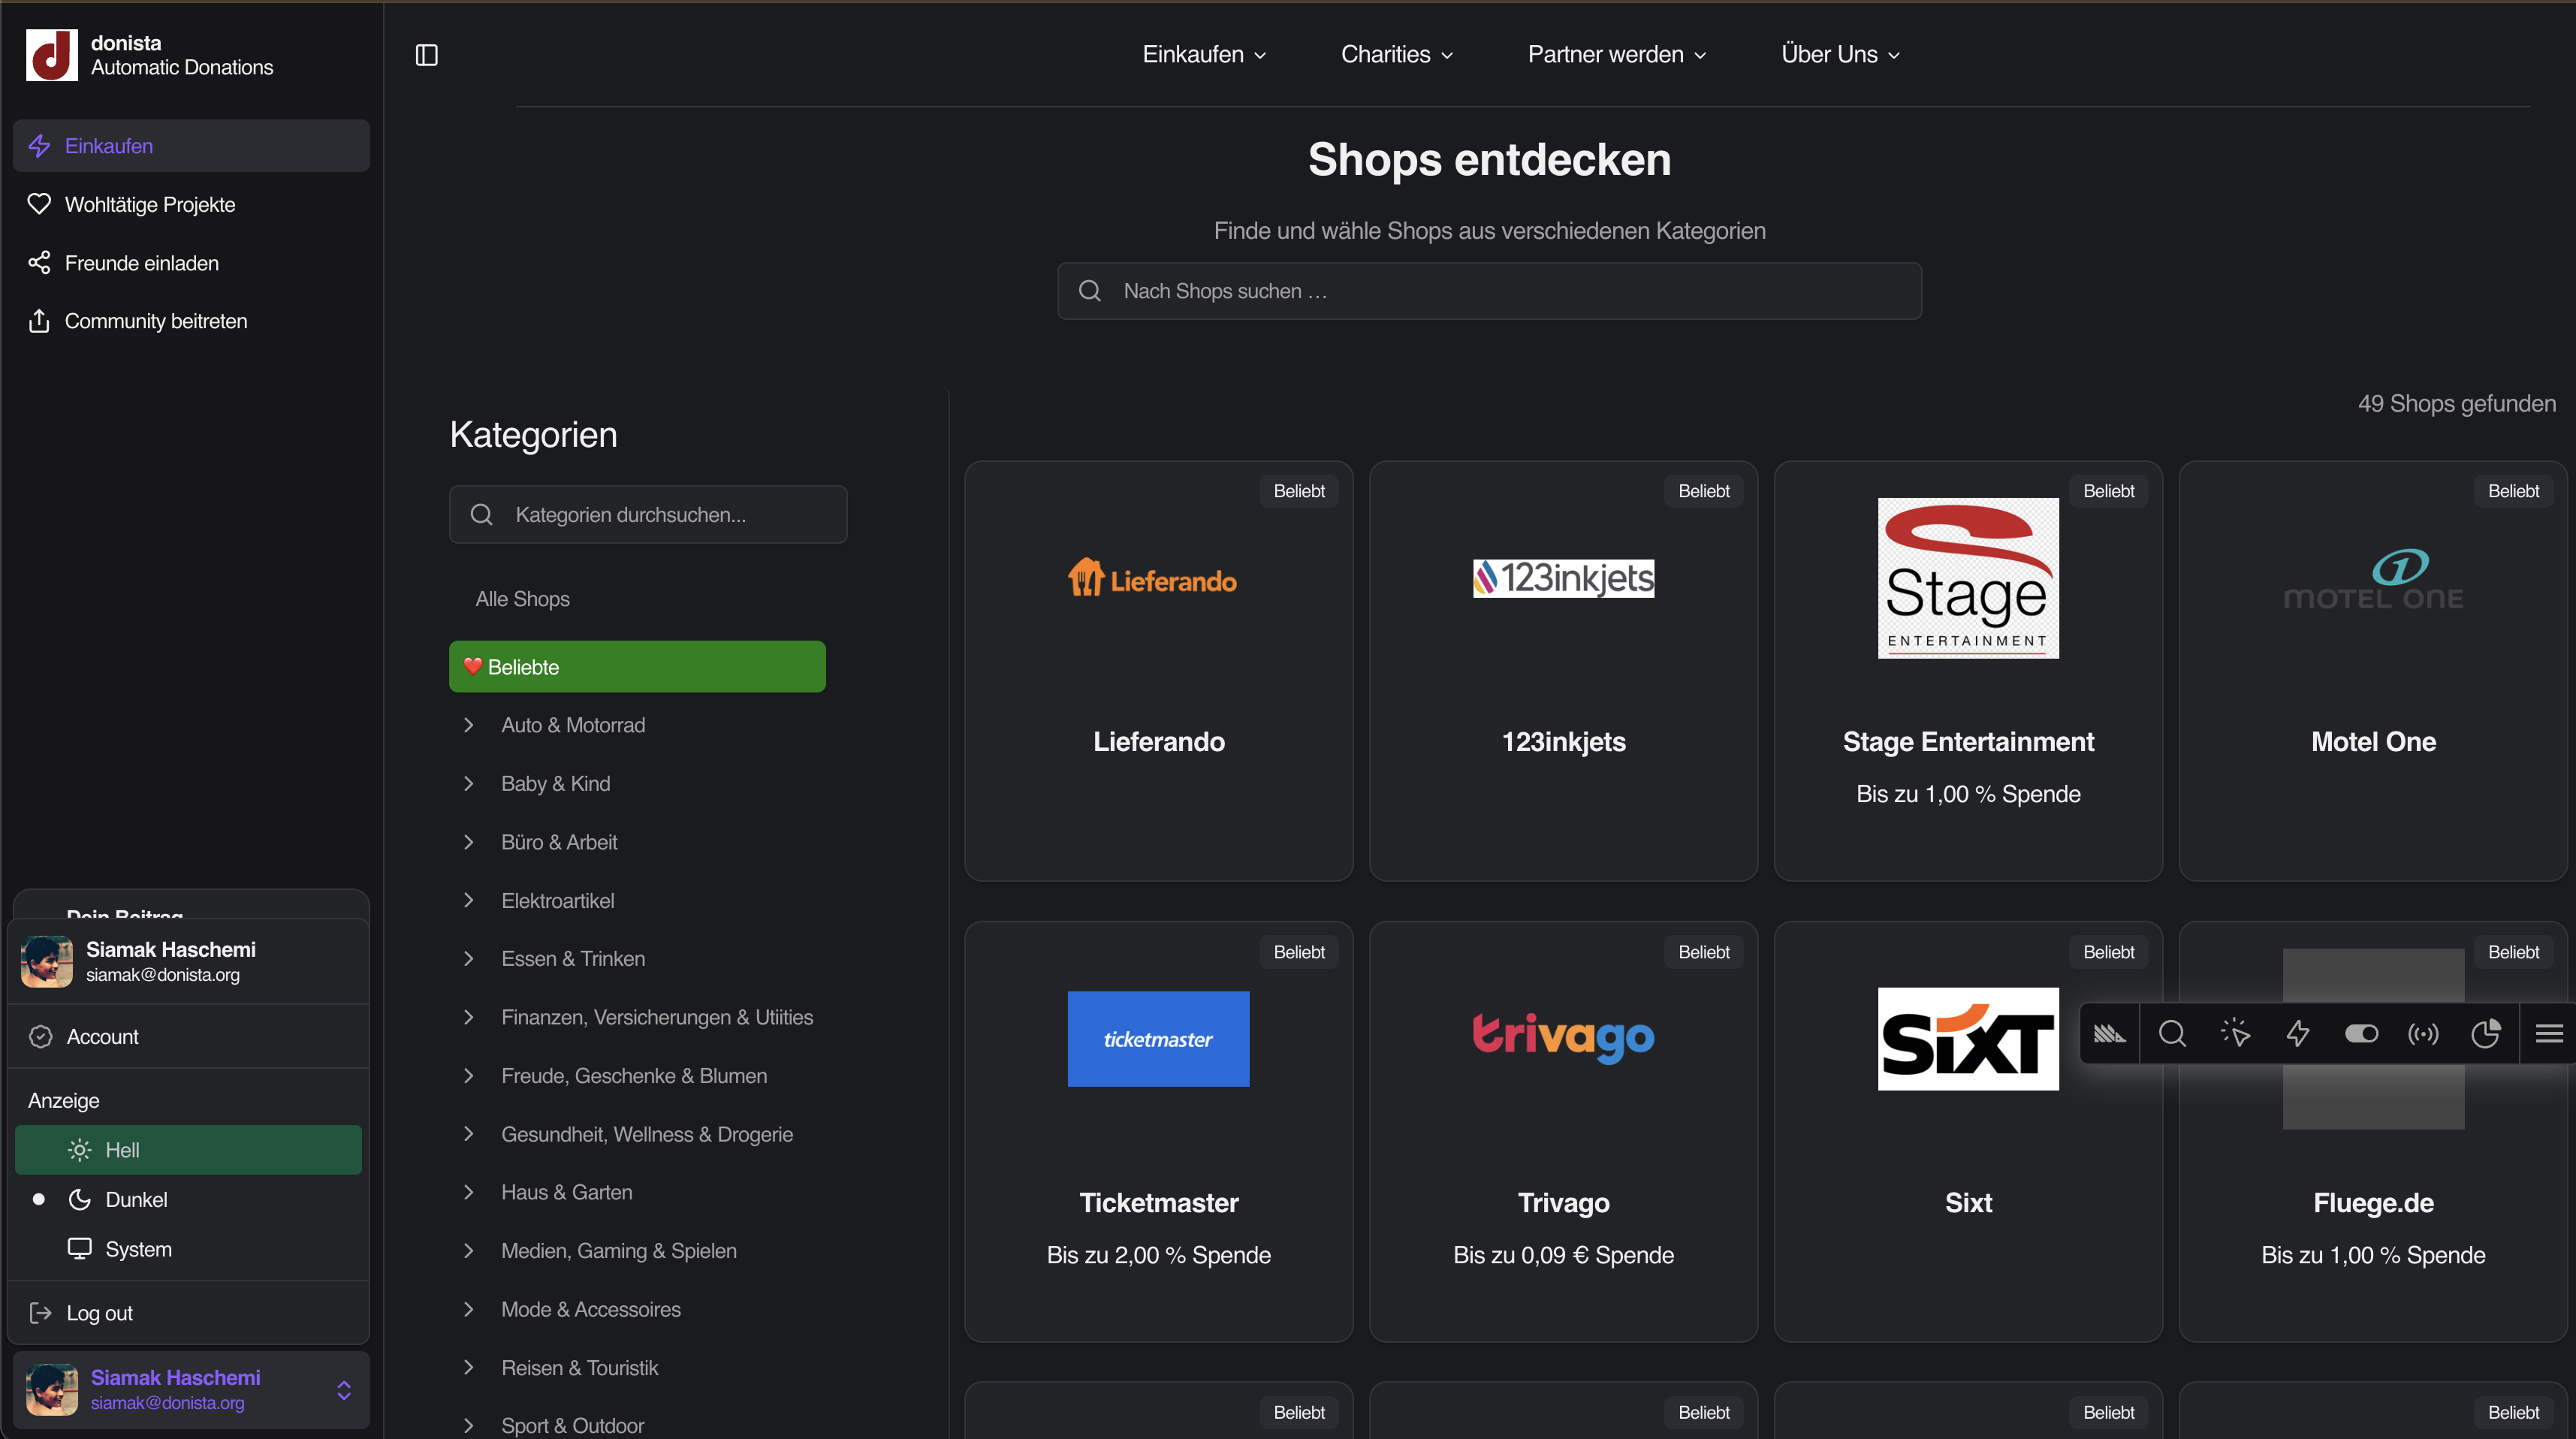2576x1439 pixels.
Task: Click the switch icon on the floating toolbar
Action: coord(2361,1033)
